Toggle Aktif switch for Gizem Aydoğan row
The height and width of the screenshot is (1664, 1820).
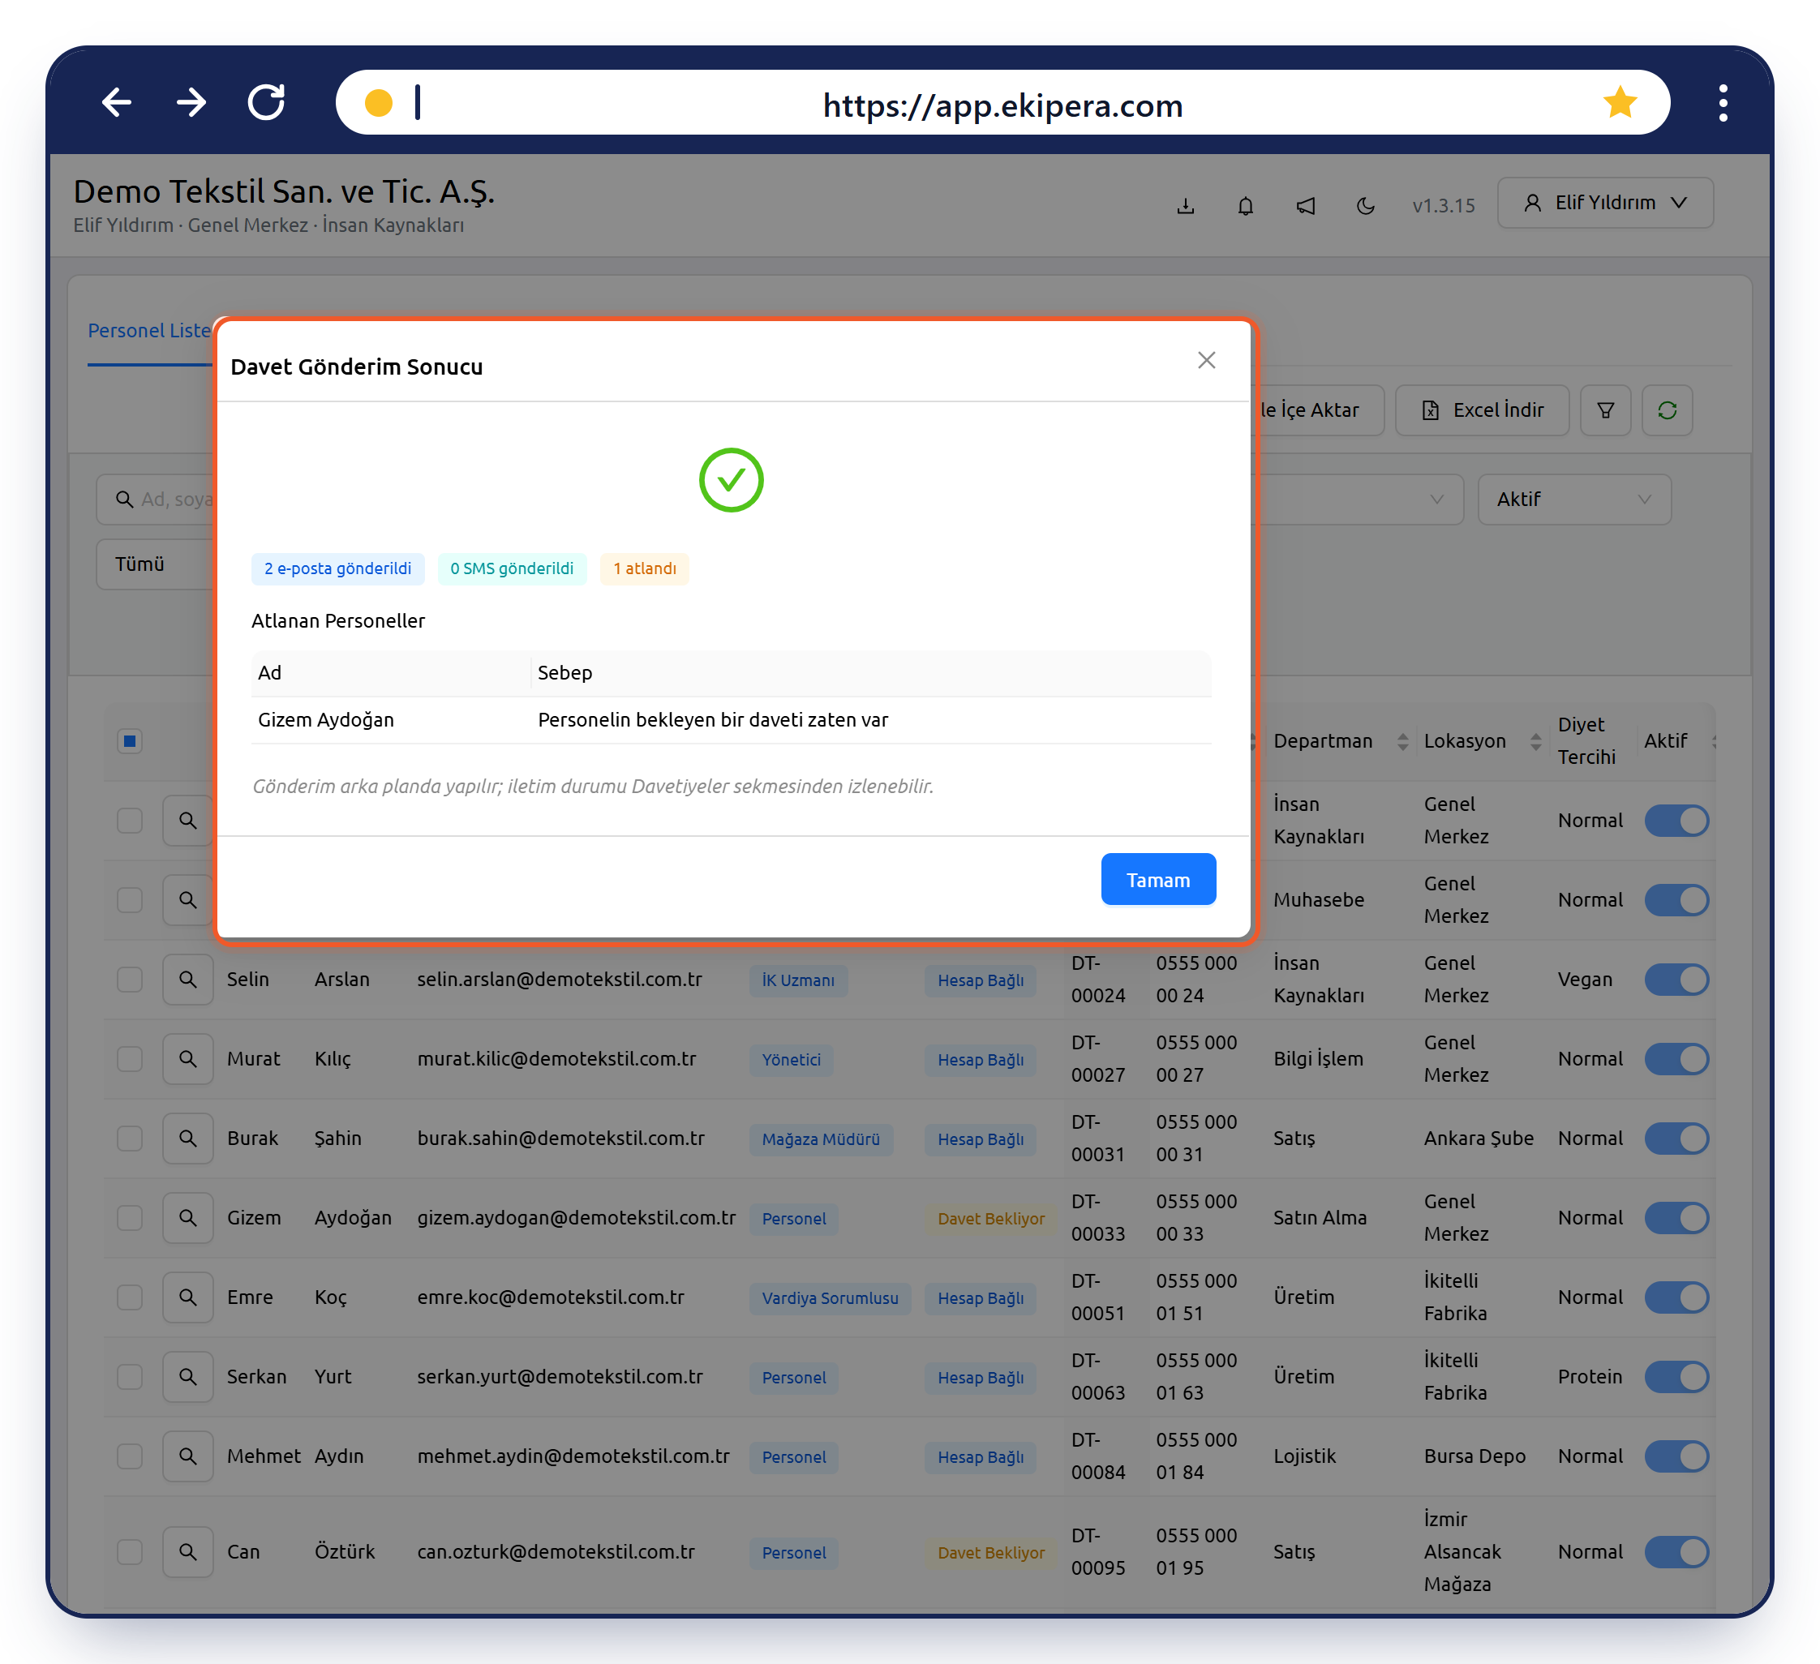(x=1676, y=1217)
